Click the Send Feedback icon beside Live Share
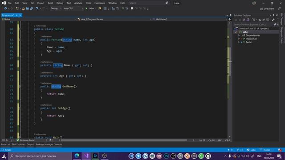The height and width of the screenshot is (160, 285). [x=280, y=9]
